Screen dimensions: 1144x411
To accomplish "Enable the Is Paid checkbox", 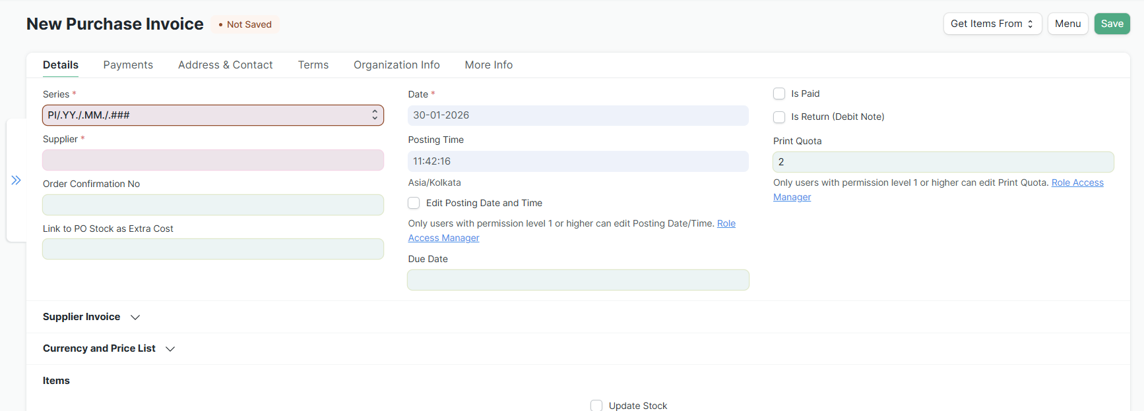I will 779,94.
